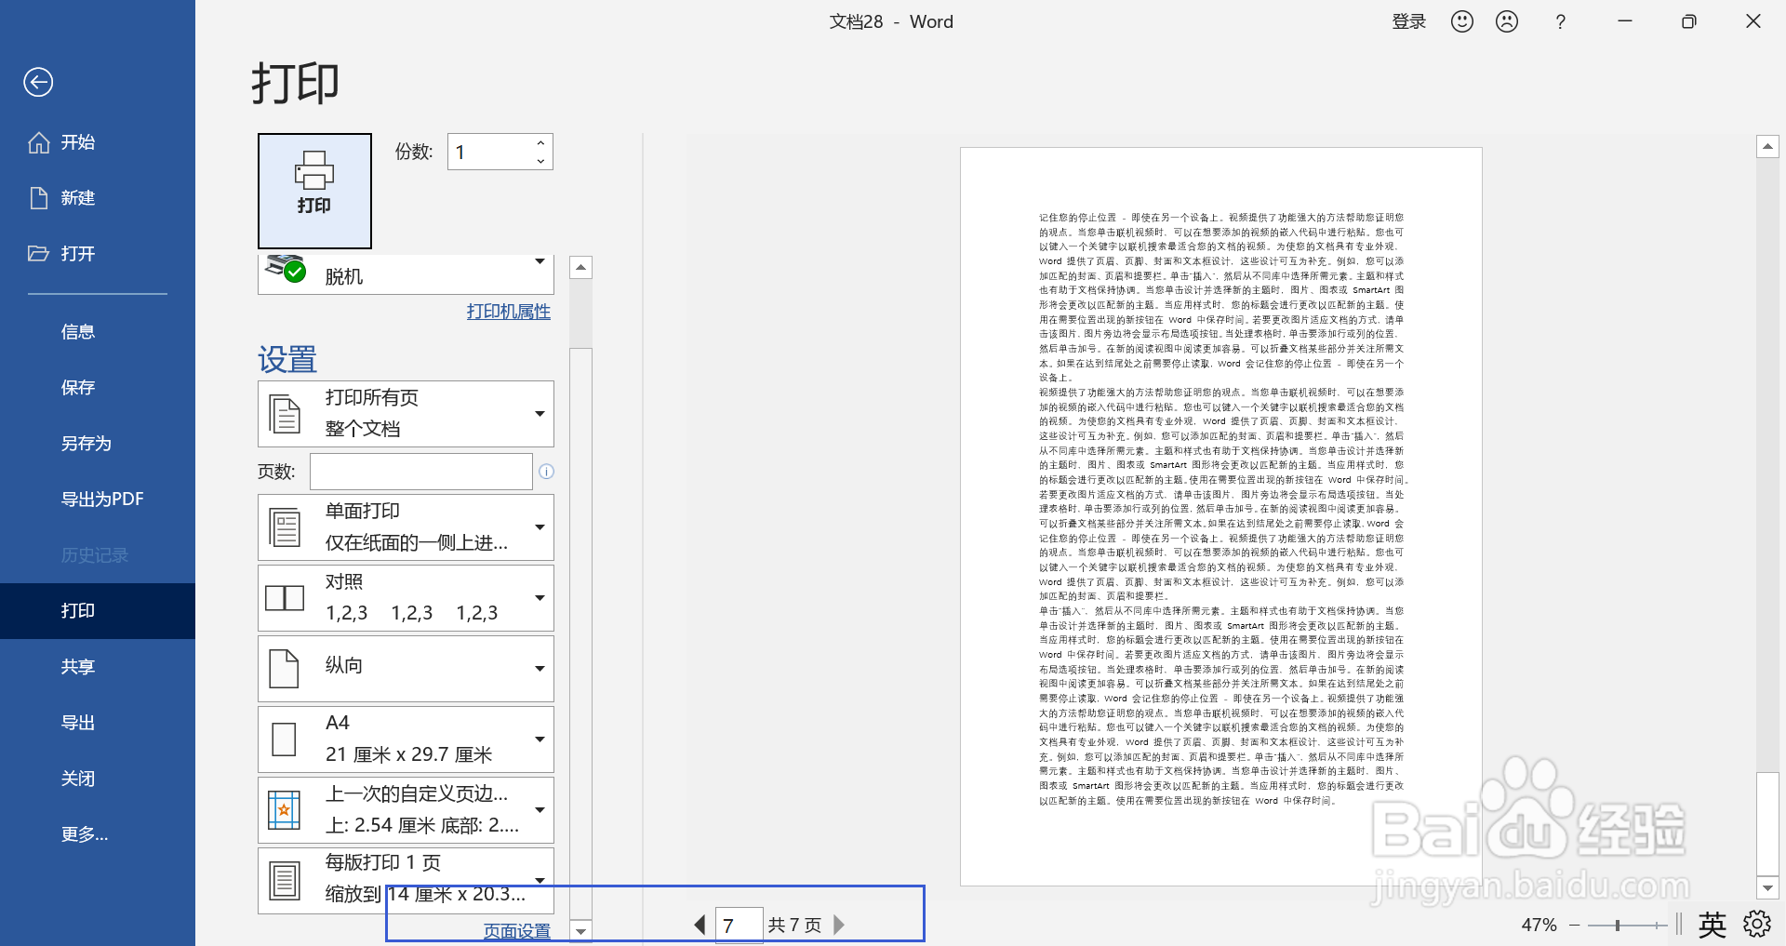
Task: Click preview scrollbar down arrow
Action: click(x=1768, y=887)
